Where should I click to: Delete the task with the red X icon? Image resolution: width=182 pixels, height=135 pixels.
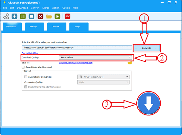[40, 16]
